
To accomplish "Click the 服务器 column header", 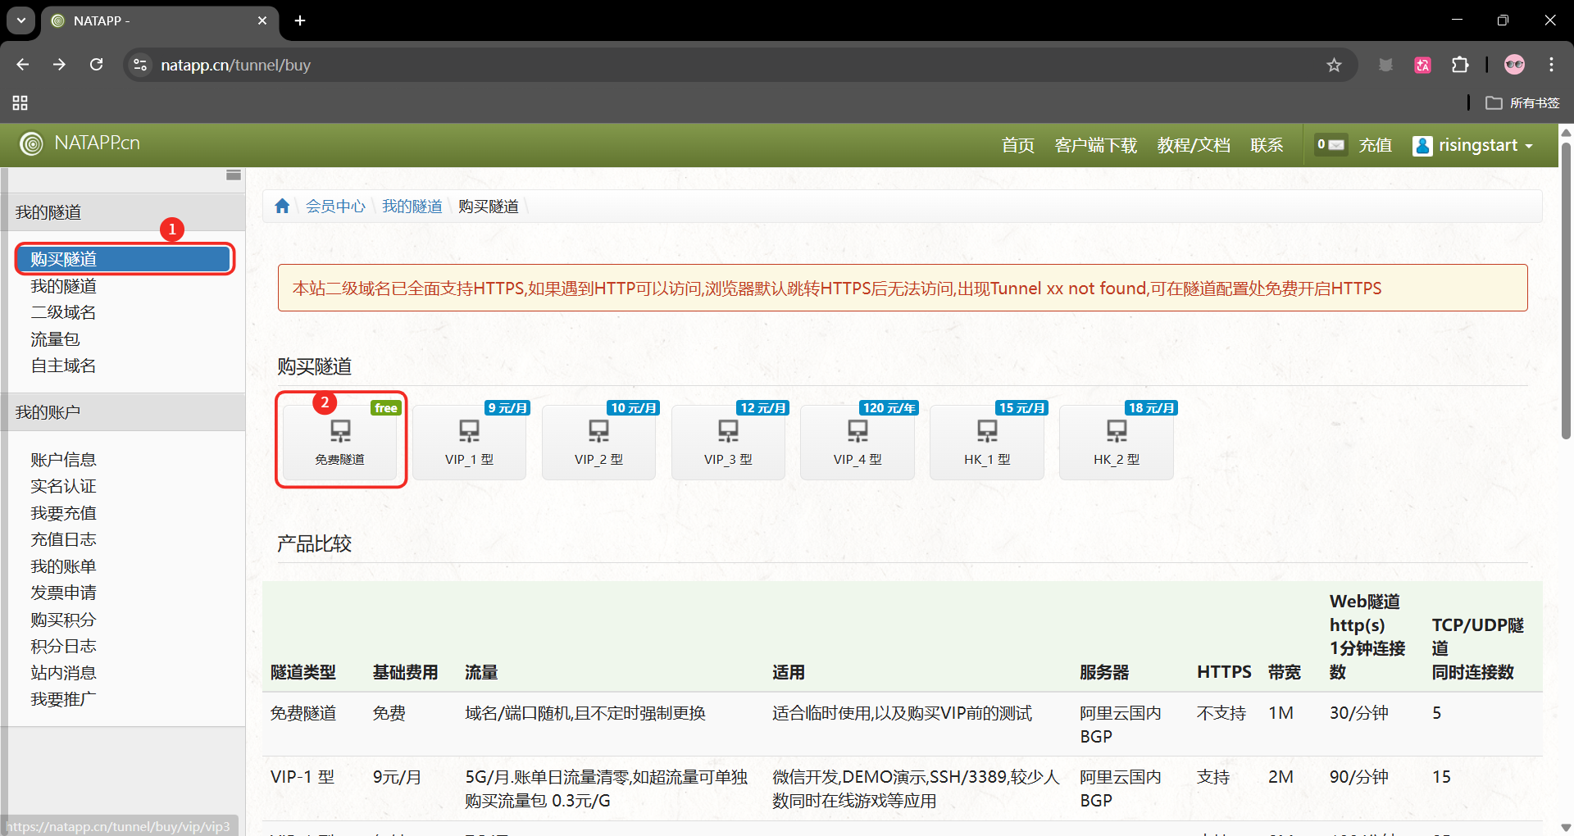I will click(1104, 672).
